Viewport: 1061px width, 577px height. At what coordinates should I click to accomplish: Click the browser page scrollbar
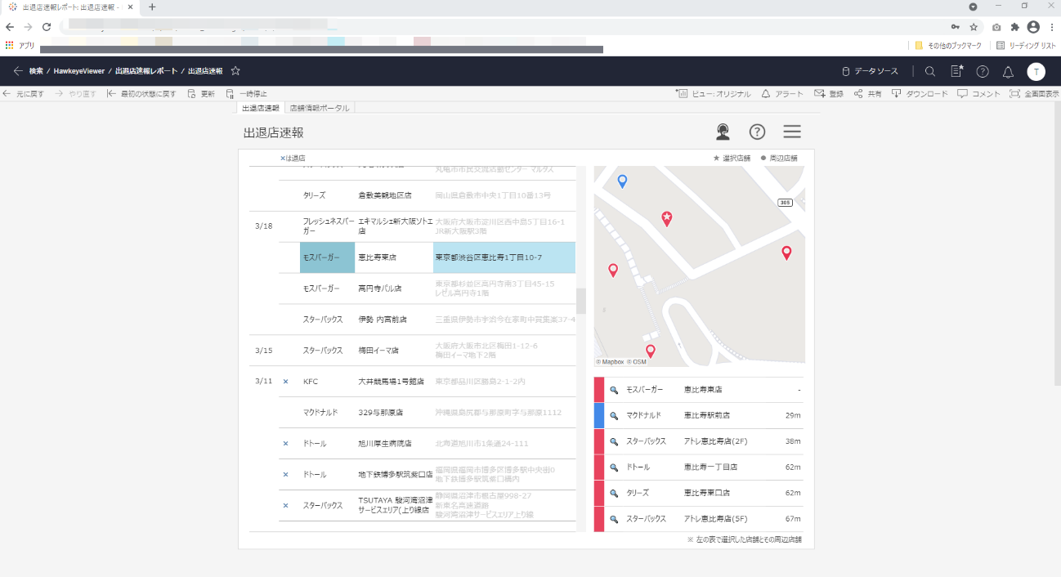pyautogui.click(x=1056, y=244)
